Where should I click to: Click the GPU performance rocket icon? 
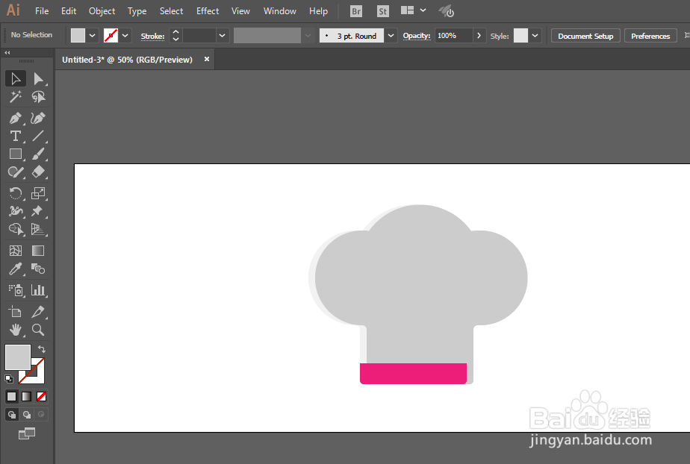click(447, 11)
